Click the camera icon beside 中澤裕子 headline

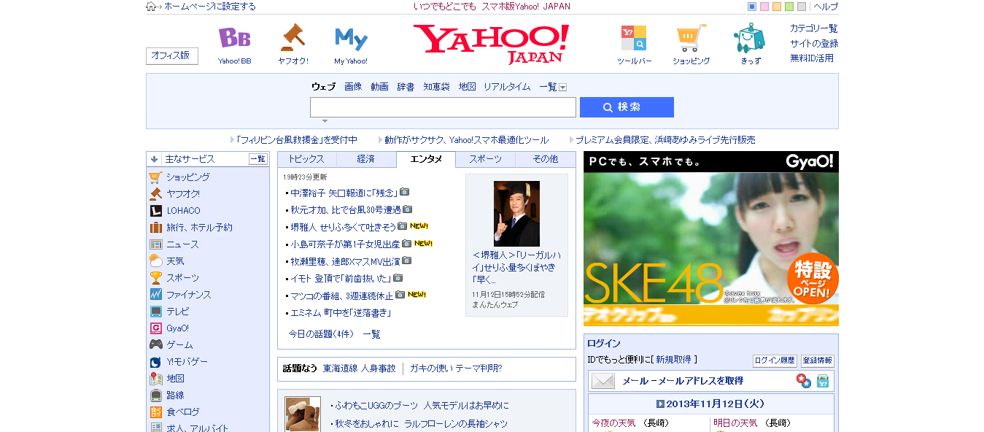404,193
